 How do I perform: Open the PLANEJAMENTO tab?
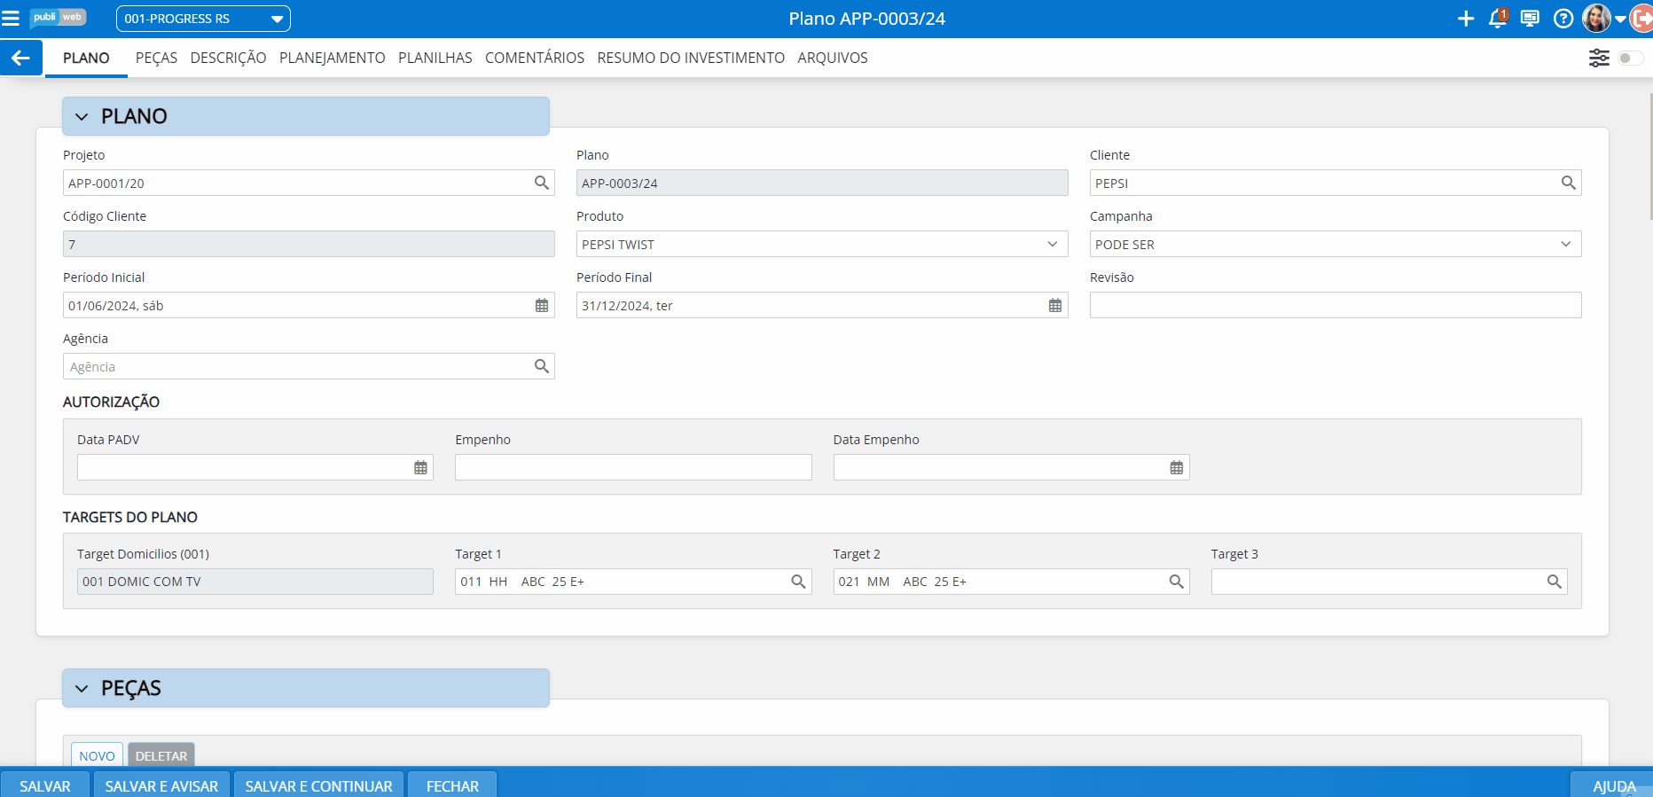pyautogui.click(x=333, y=58)
